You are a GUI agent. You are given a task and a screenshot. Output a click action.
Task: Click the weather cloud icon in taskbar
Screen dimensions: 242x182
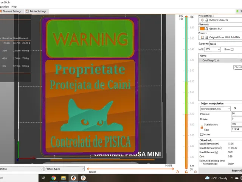click(207, 178)
